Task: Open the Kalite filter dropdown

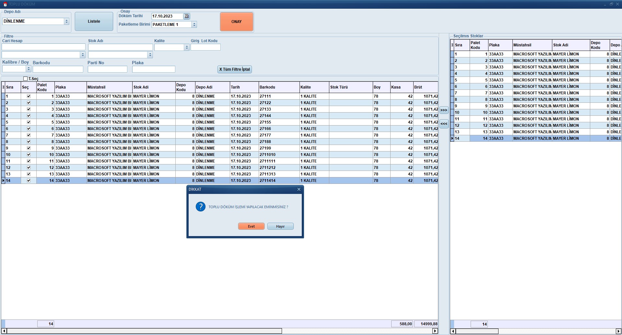Action: [186, 47]
